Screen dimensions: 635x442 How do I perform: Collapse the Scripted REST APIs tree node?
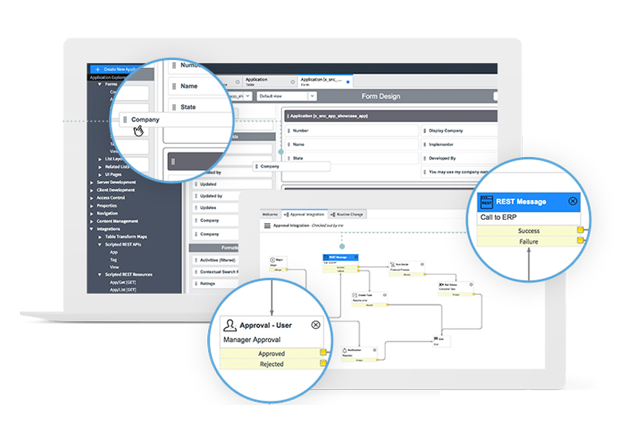(100, 245)
